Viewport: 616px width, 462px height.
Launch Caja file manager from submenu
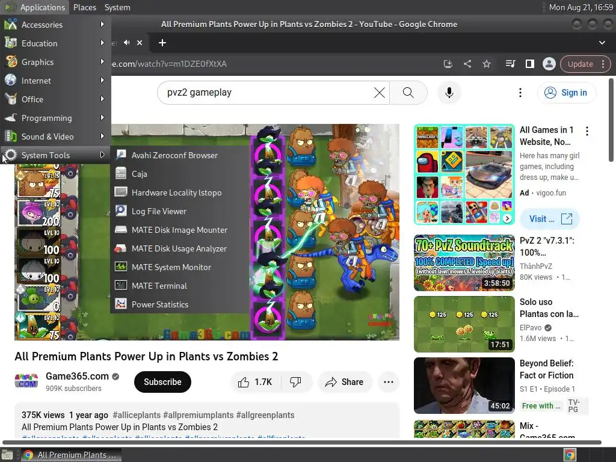point(180,174)
